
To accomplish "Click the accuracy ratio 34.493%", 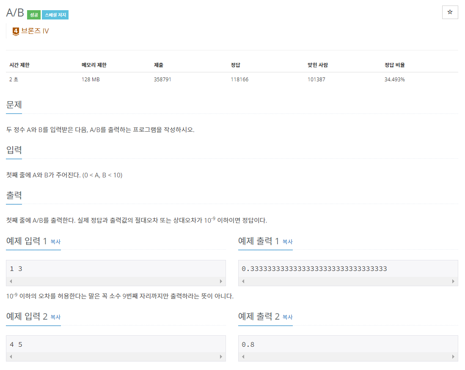I will [395, 80].
